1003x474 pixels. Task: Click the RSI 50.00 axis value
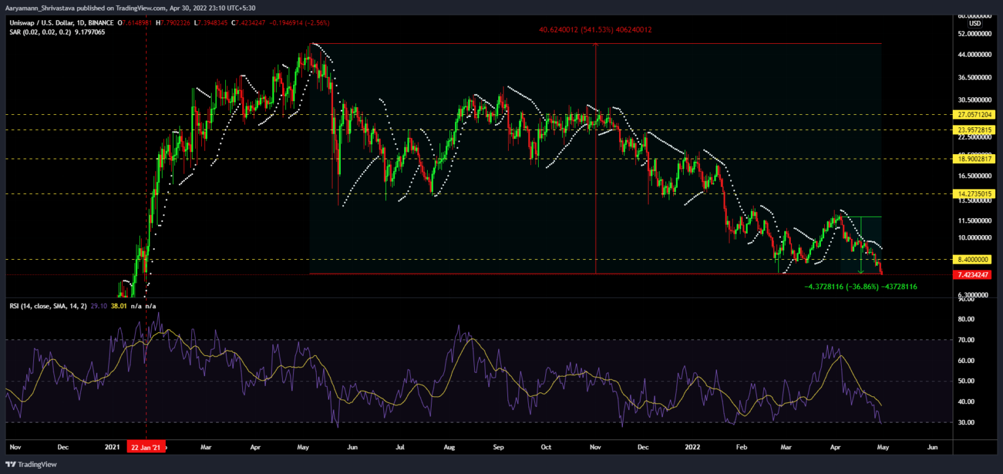coord(966,381)
